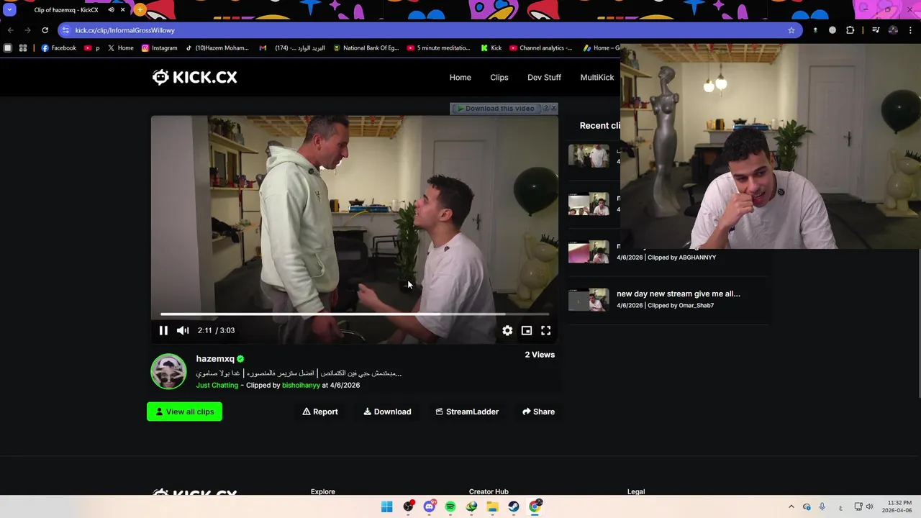Click the KICK.CX logo in the header

pos(194,77)
